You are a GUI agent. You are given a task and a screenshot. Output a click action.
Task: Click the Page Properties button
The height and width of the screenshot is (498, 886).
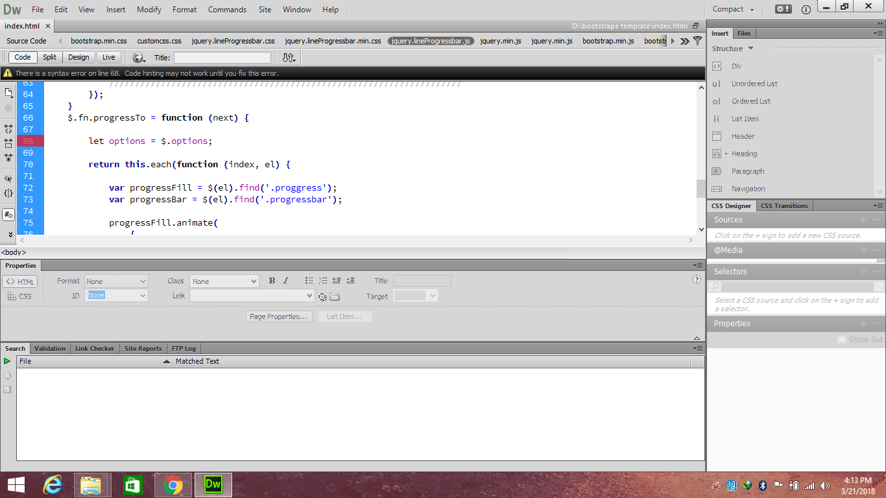(280, 316)
